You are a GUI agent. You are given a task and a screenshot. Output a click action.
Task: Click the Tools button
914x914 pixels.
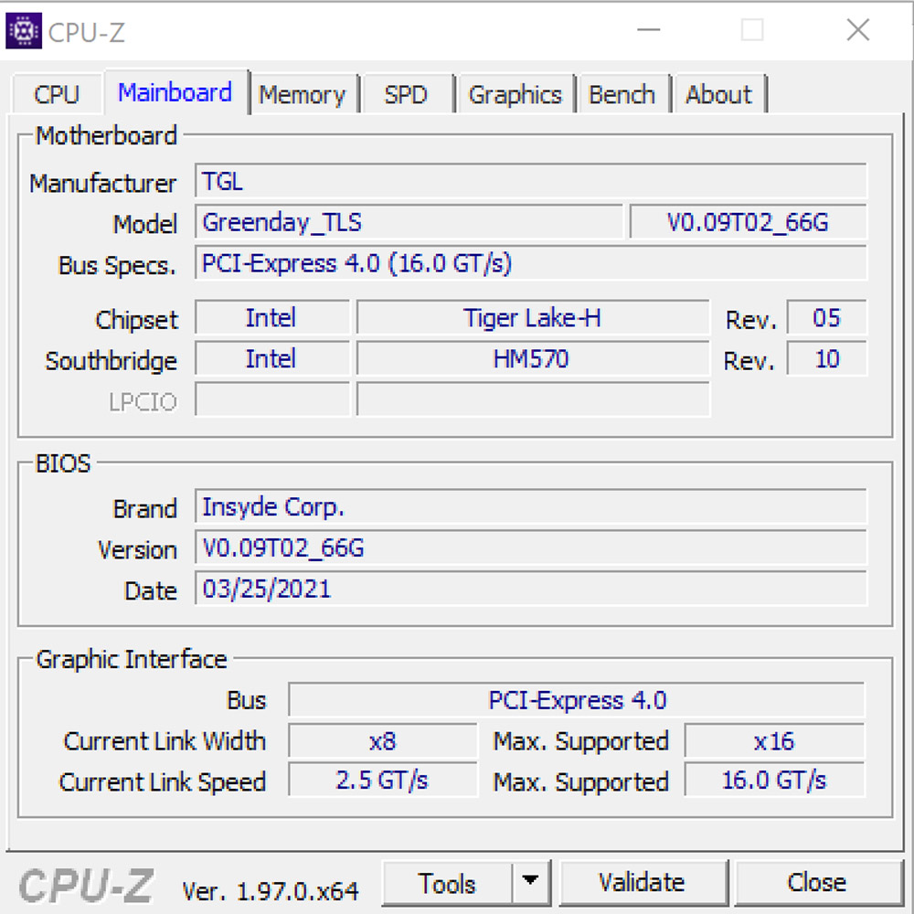[448, 883]
